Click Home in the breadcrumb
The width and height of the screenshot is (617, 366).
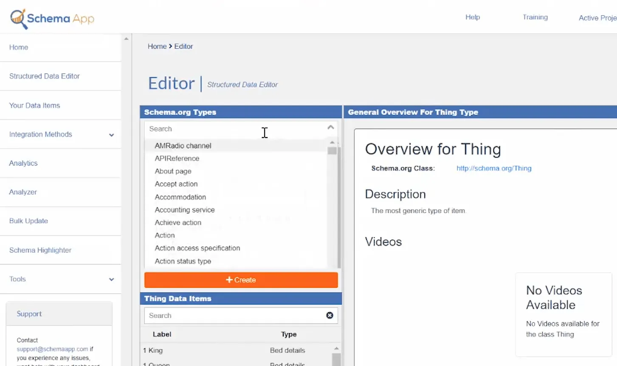pos(157,46)
